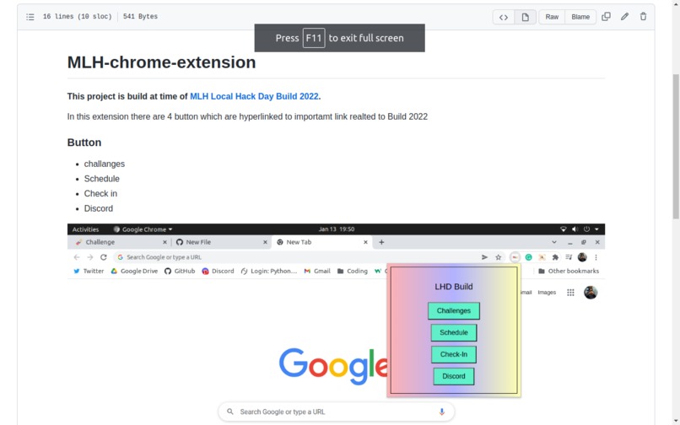Delete this file with the trash icon
This screenshot has height=425, width=680.
click(x=643, y=17)
